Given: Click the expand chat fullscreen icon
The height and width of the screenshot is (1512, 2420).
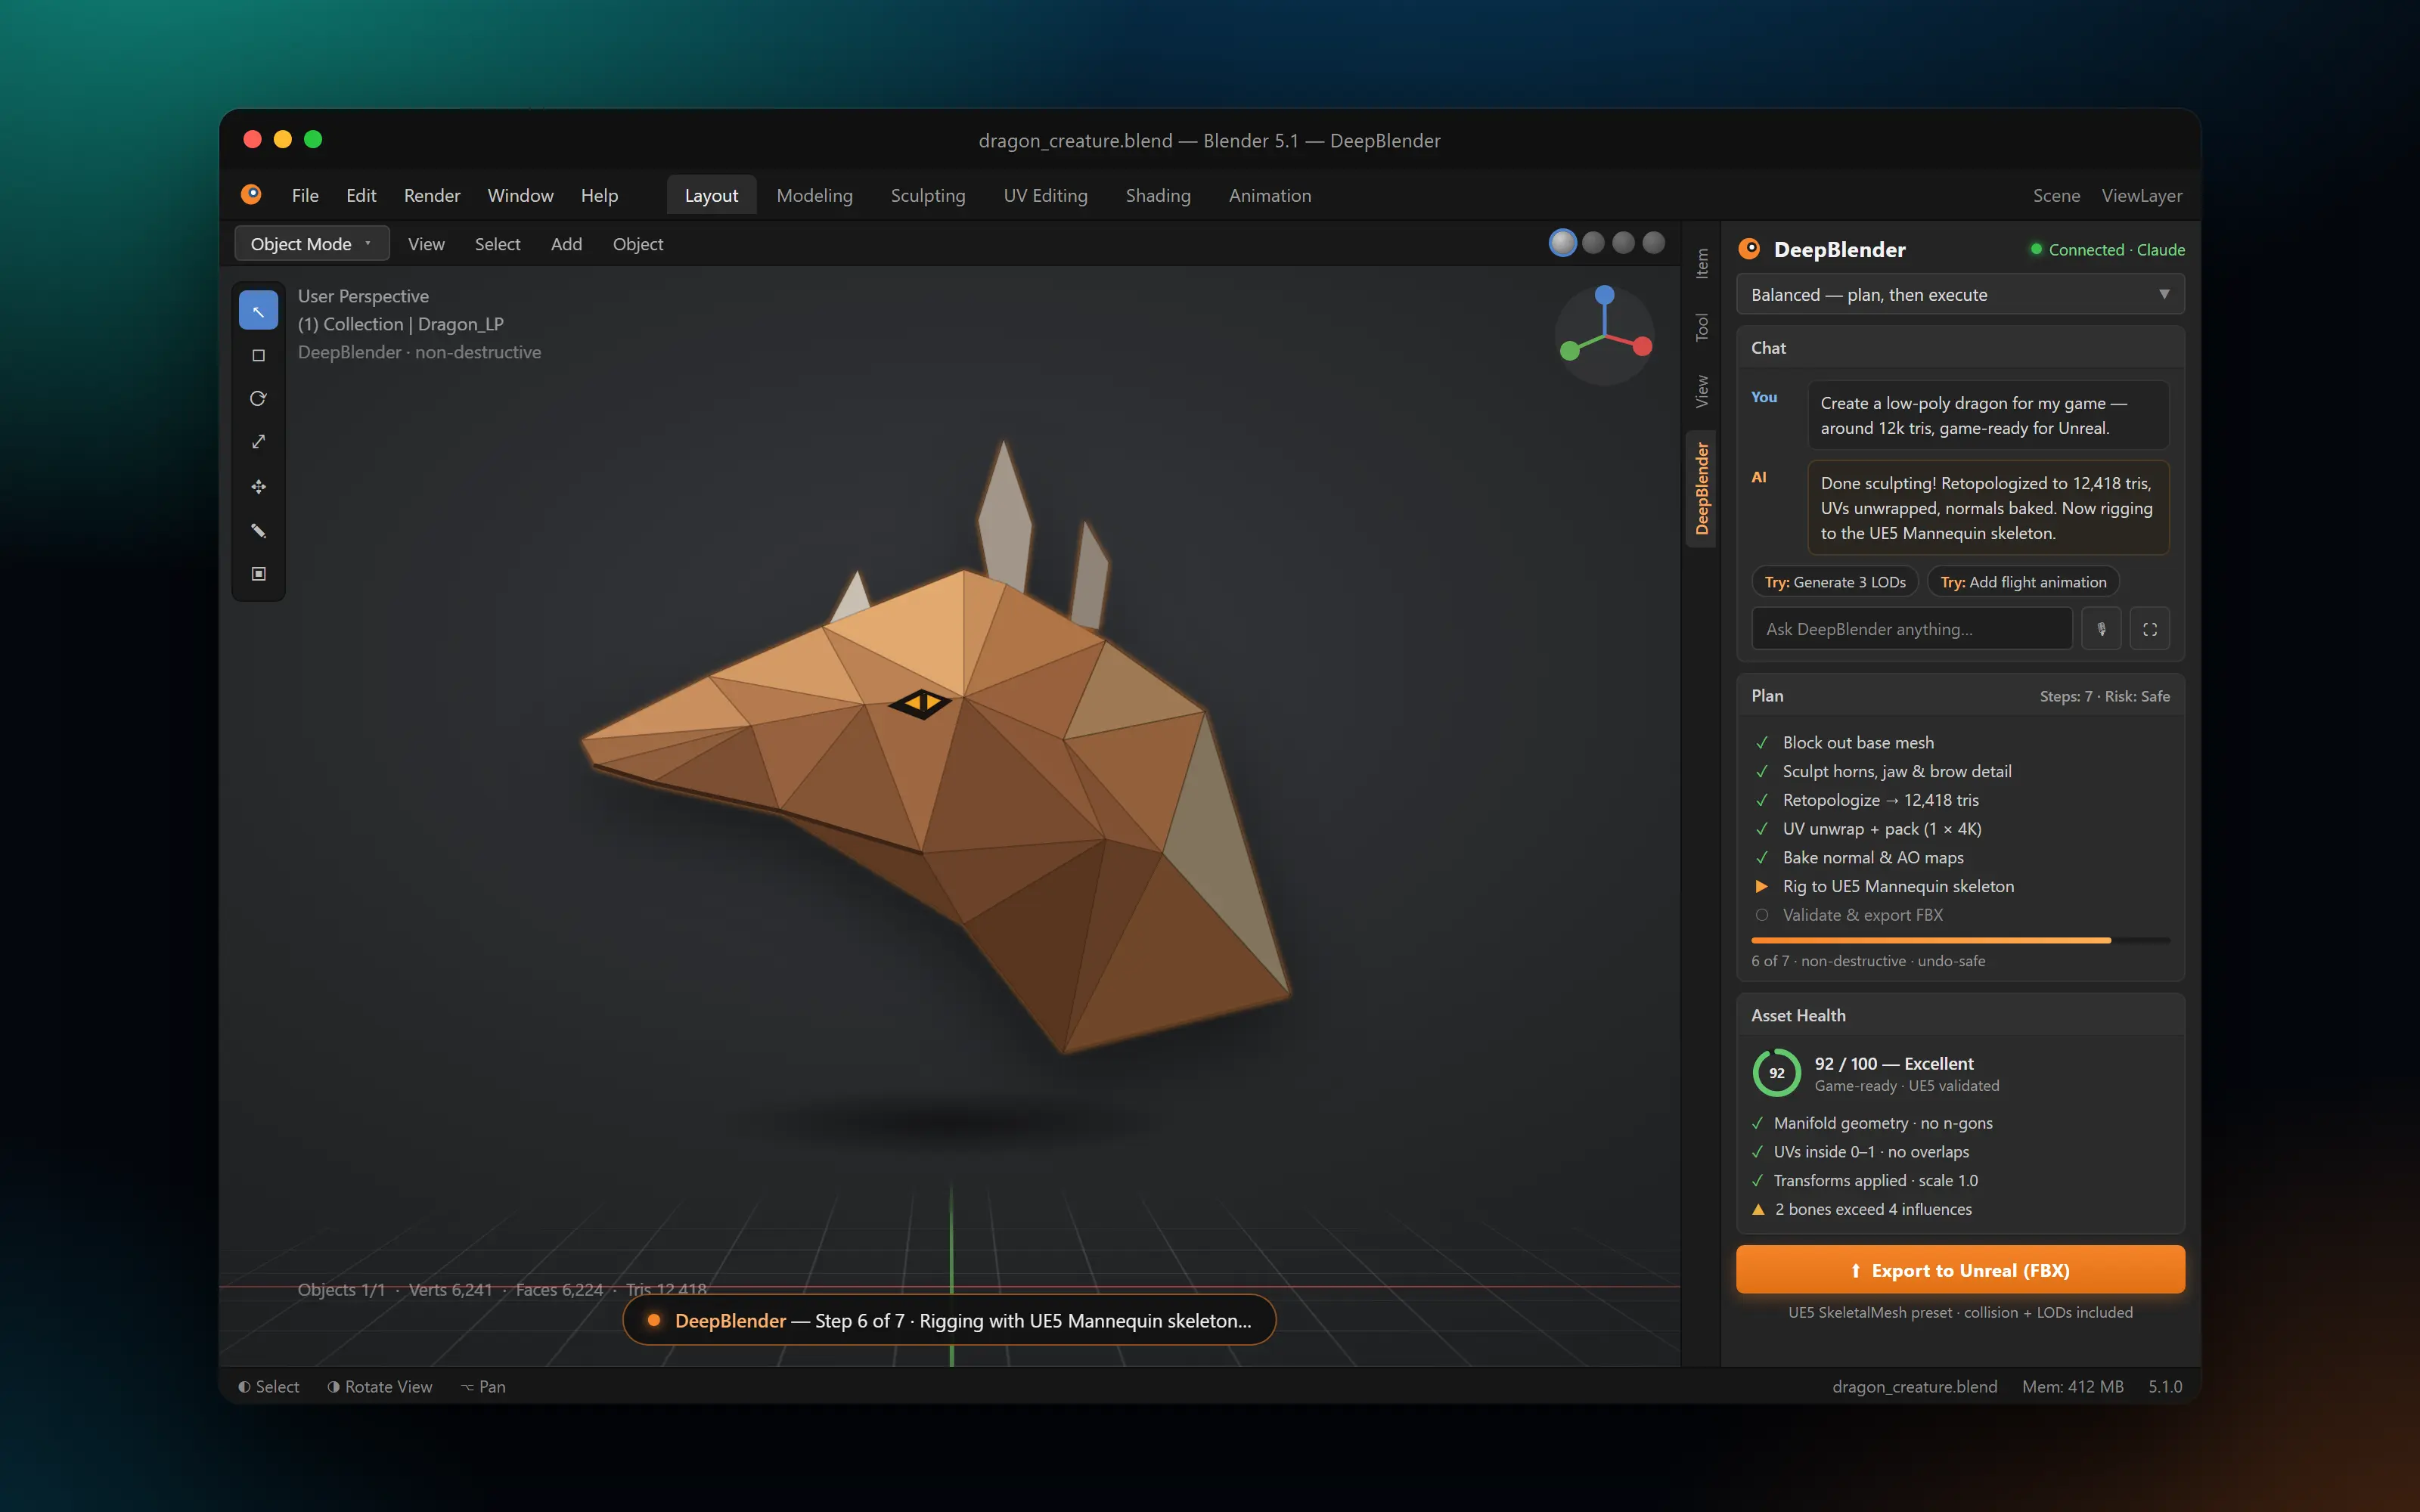Looking at the screenshot, I should (2149, 629).
